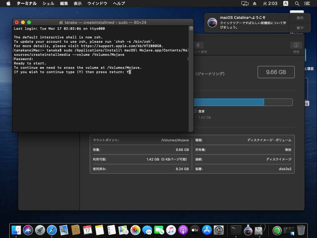Viewport: 317px width, 238px height.
Task: Open Notification Center list icon in menu bar
Action: point(307,3)
